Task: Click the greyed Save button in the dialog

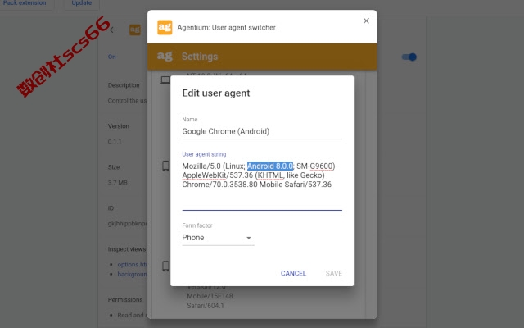Action: click(333, 273)
